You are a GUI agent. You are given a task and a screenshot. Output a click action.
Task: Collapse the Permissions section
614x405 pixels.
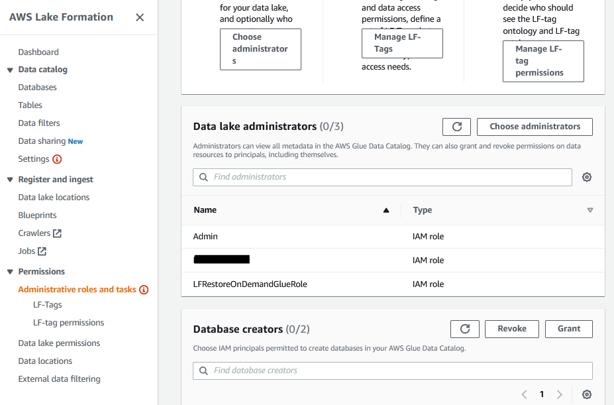click(10, 272)
